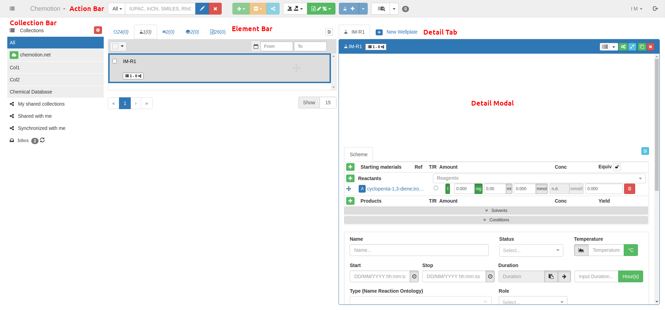Click the red trash icon for reactant row

coord(629,189)
